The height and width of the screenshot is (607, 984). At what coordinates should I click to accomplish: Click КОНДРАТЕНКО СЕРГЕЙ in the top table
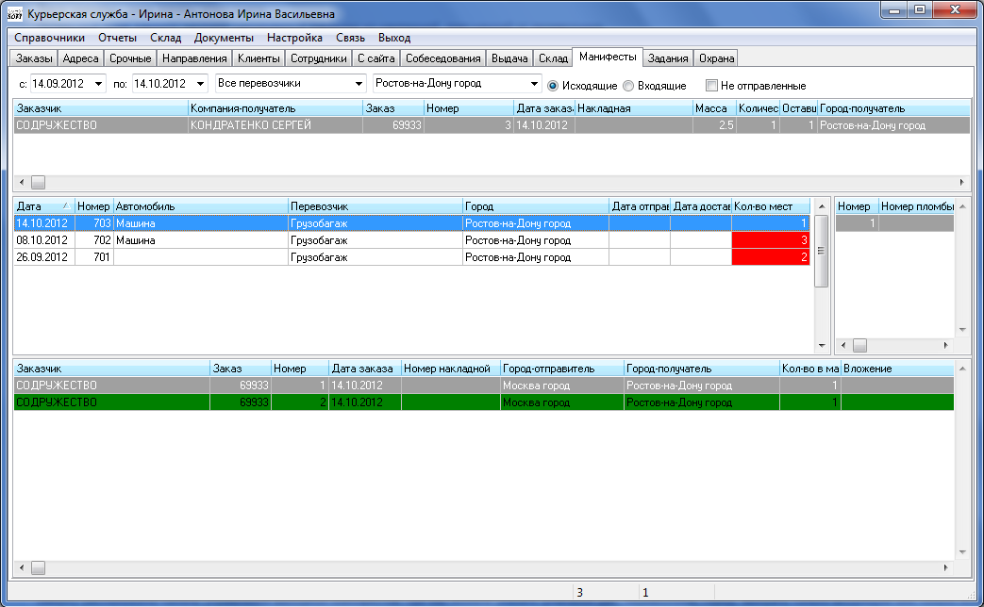tap(275, 125)
